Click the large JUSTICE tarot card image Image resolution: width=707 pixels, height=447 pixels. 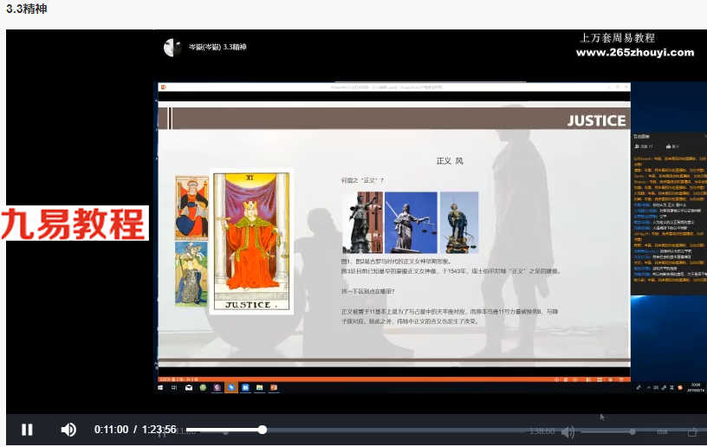click(x=251, y=242)
